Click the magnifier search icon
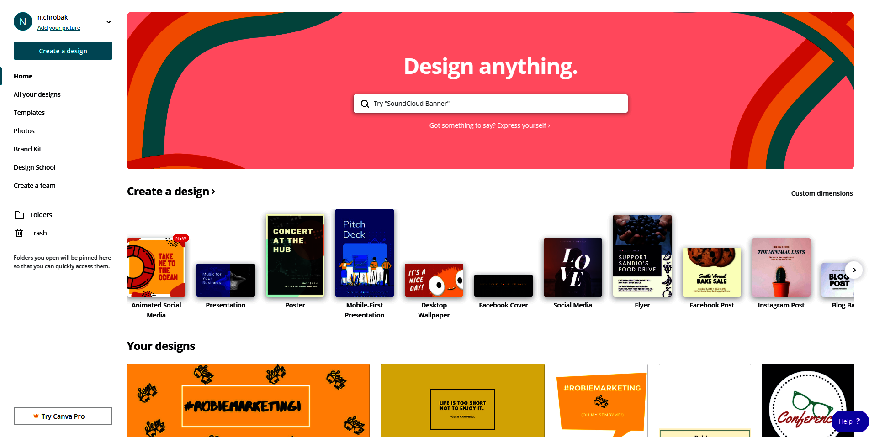The image size is (869, 437). click(x=365, y=104)
